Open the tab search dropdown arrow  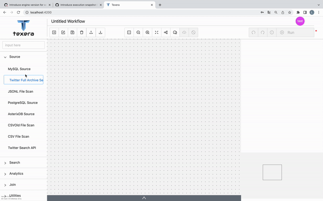[319, 5]
